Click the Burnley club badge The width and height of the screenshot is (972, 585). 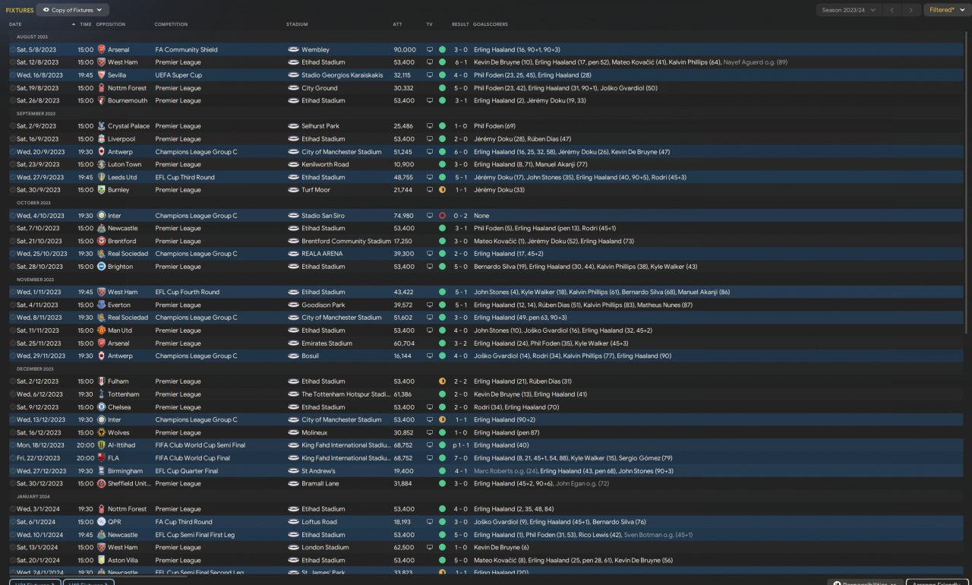click(102, 190)
